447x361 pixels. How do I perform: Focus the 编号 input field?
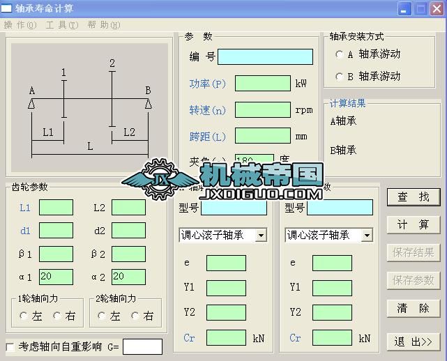pyautogui.click(x=265, y=56)
